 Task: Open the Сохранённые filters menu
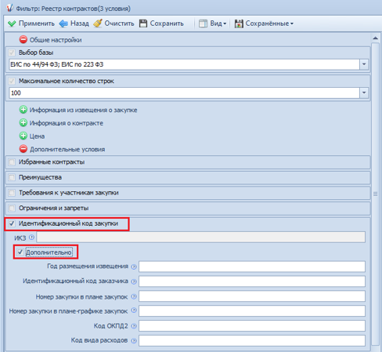pyautogui.click(x=264, y=24)
